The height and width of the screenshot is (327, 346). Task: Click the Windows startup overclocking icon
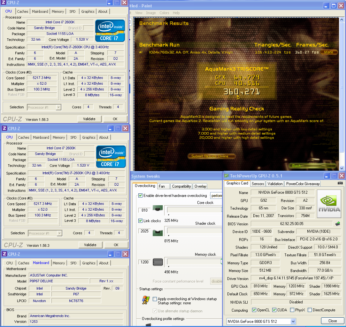point(146,300)
